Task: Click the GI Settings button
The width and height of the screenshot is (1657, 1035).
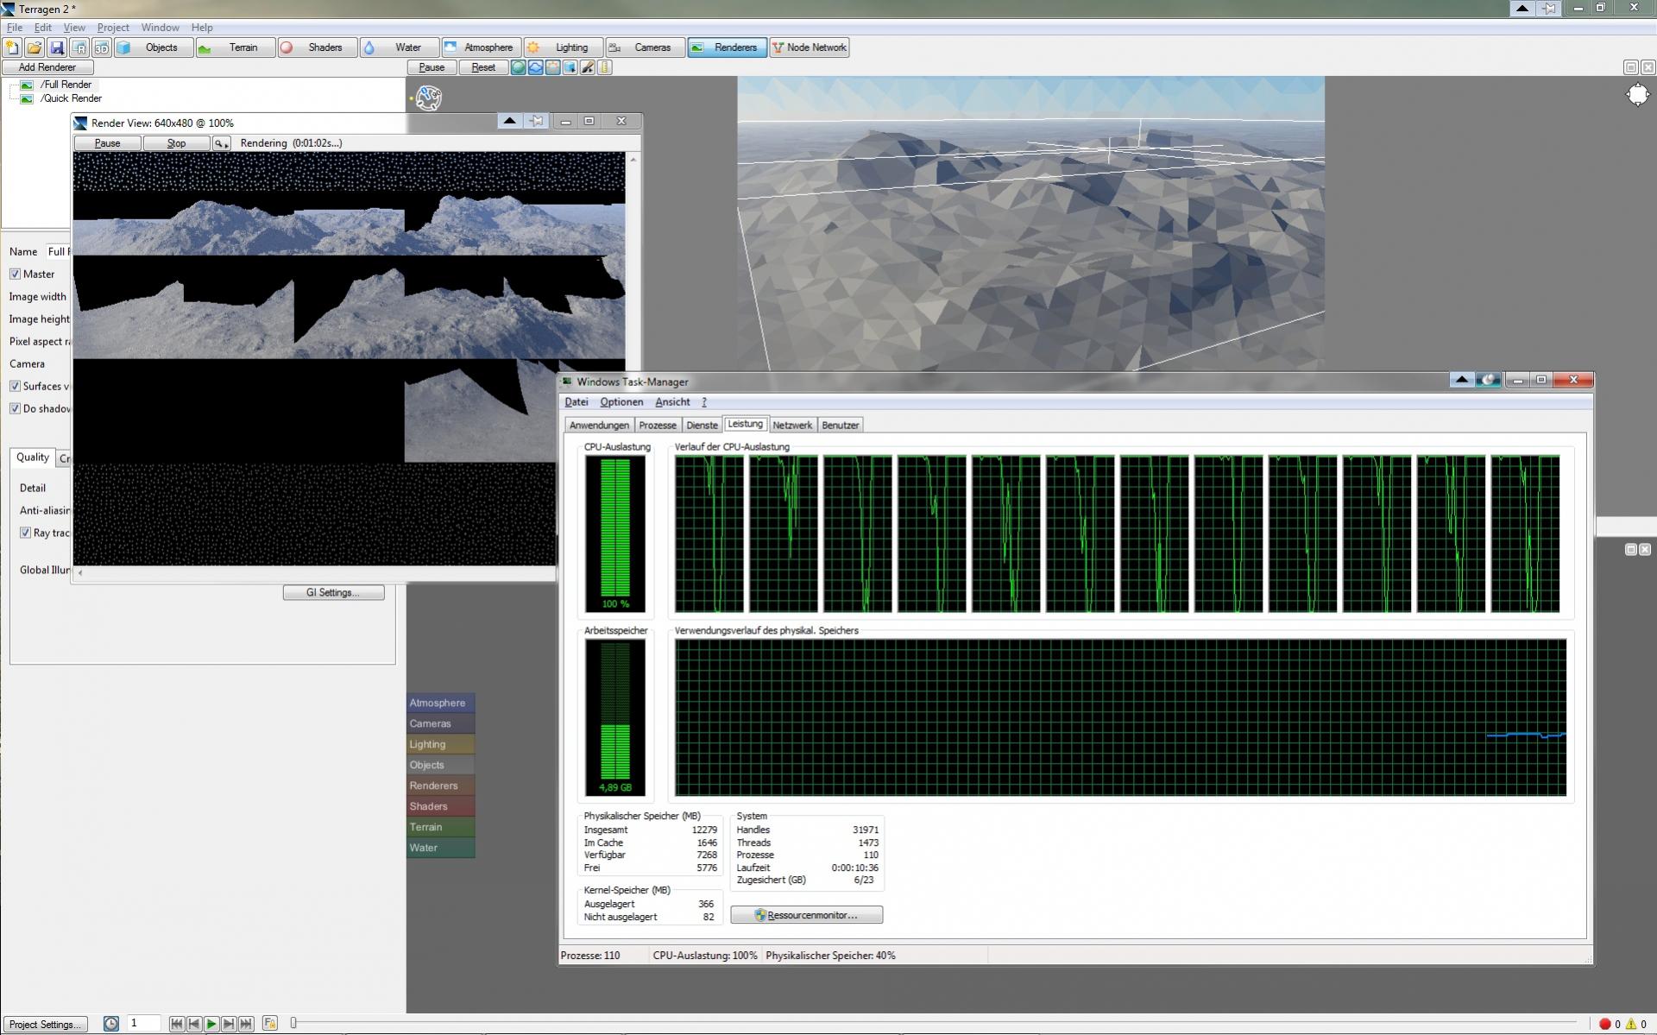Action: coord(333,592)
